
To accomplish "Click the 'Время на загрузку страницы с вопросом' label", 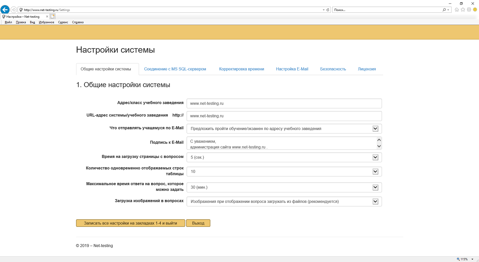I will [142, 157].
